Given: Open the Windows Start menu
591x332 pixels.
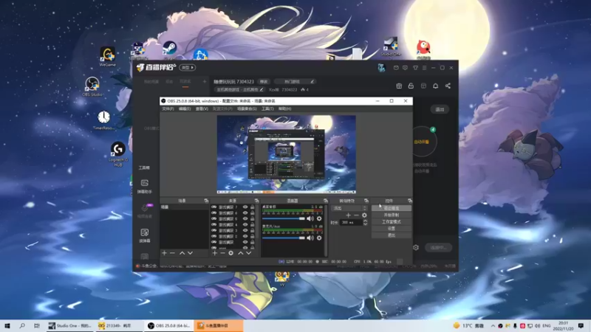Looking at the screenshot, I should click(7, 325).
